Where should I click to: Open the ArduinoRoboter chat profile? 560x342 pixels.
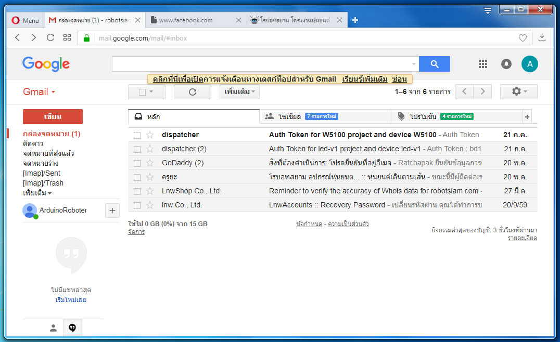tap(55, 211)
